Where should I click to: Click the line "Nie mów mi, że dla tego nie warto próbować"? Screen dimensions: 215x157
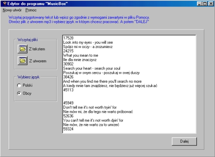point(98,112)
